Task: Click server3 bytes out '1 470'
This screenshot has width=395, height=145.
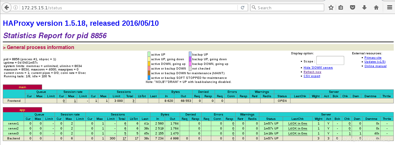Action: [174, 133]
